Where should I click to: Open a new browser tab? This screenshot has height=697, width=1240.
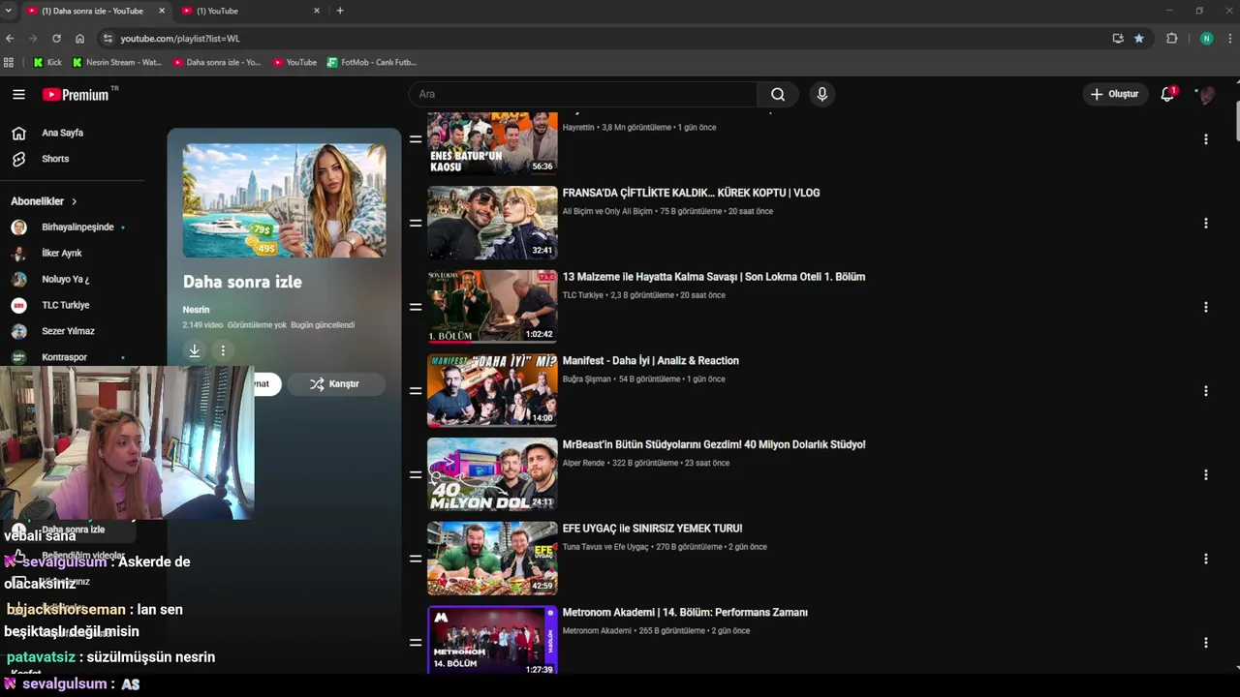(340, 11)
